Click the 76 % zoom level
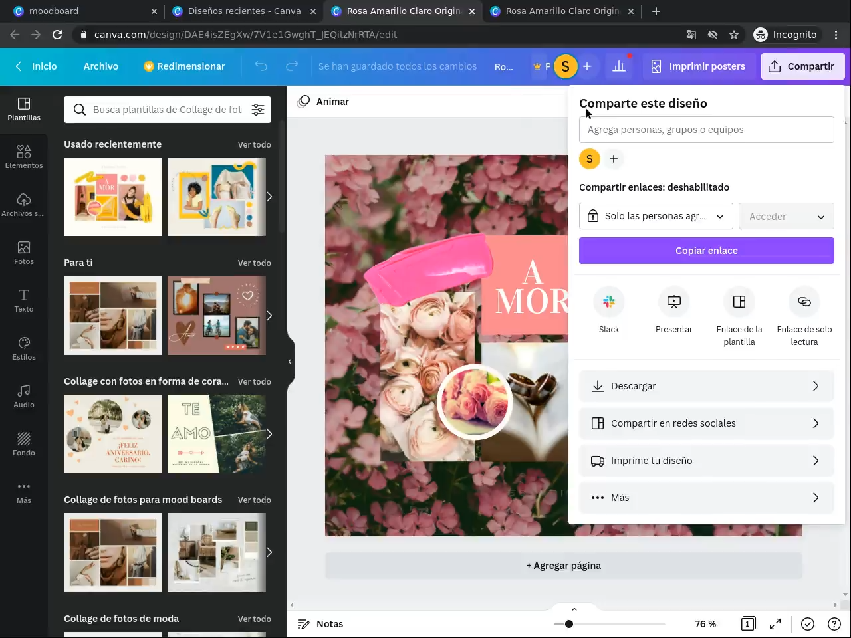 click(x=705, y=624)
